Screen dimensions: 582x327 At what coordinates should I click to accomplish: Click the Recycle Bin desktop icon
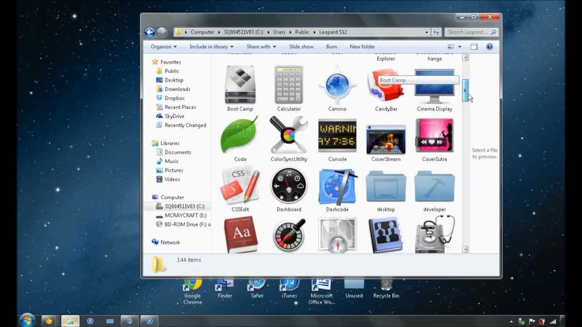tap(386, 289)
